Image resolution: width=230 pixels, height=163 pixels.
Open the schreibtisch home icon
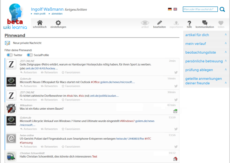[x=40, y=23]
